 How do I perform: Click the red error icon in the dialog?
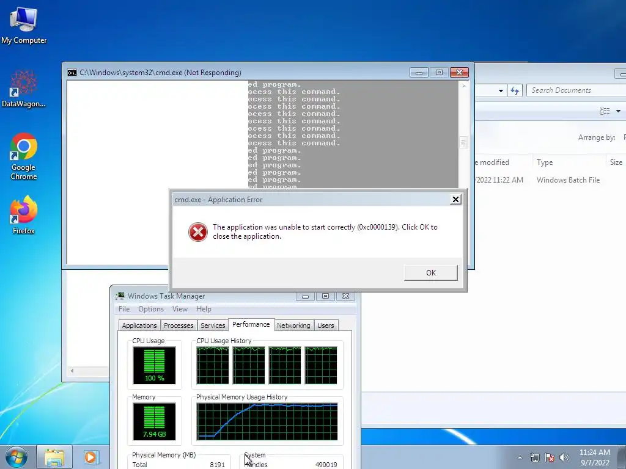point(198,231)
